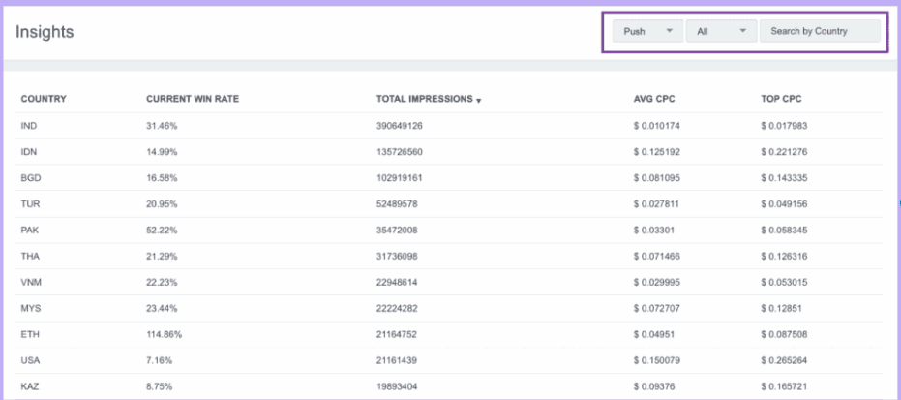Click the Insights page heading
901x400 pixels.
pyautogui.click(x=45, y=32)
